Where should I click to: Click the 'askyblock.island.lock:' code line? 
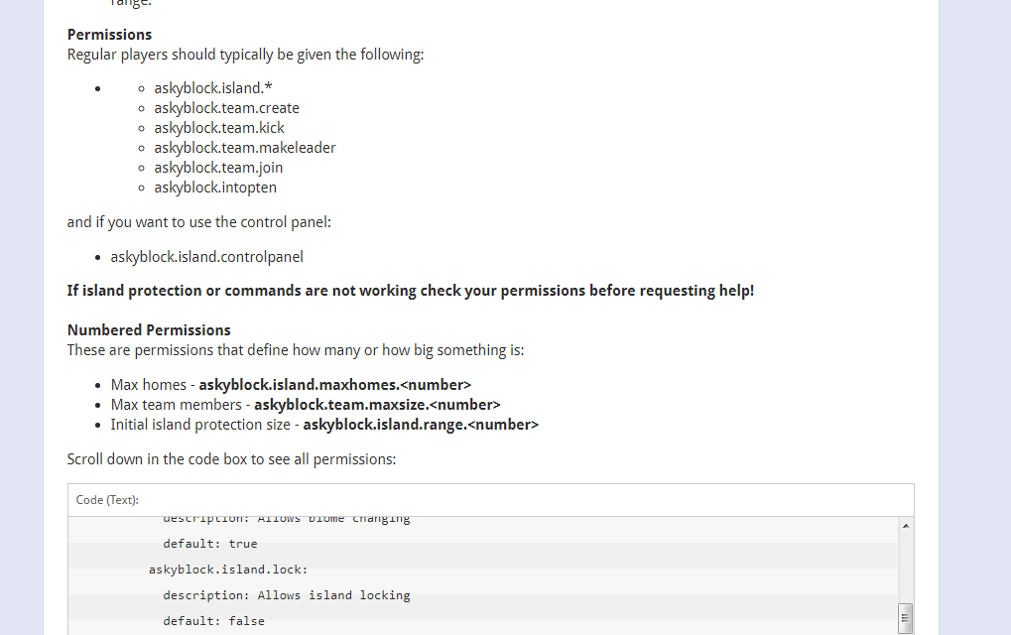pos(228,570)
